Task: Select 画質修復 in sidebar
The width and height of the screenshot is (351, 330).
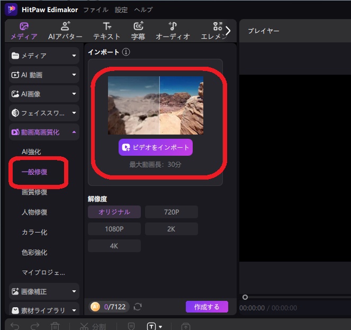Action: tap(34, 192)
